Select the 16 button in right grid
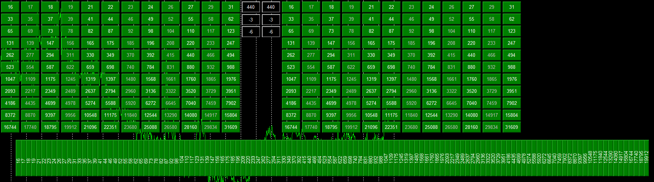 [291, 7]
